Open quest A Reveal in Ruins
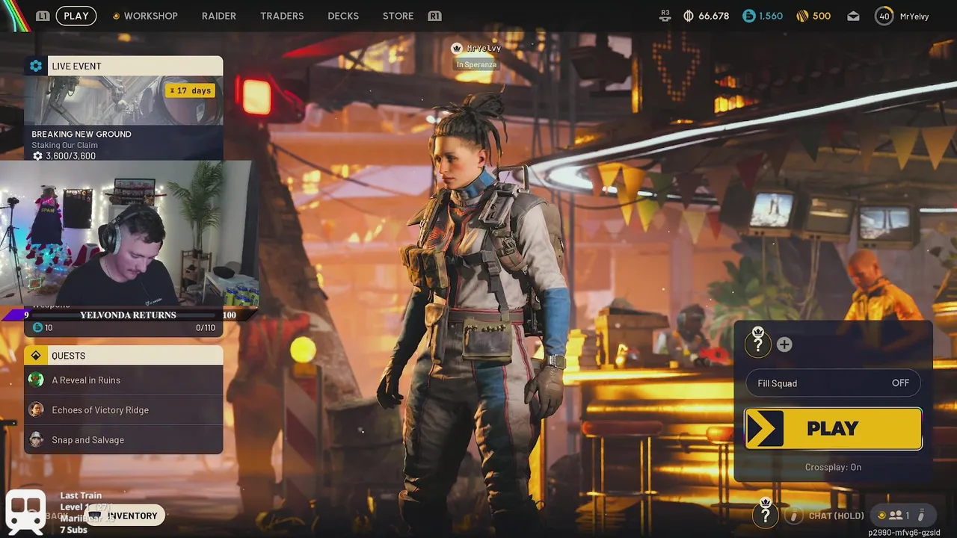Viewport: 957px width, 538px height. [123, 380]
